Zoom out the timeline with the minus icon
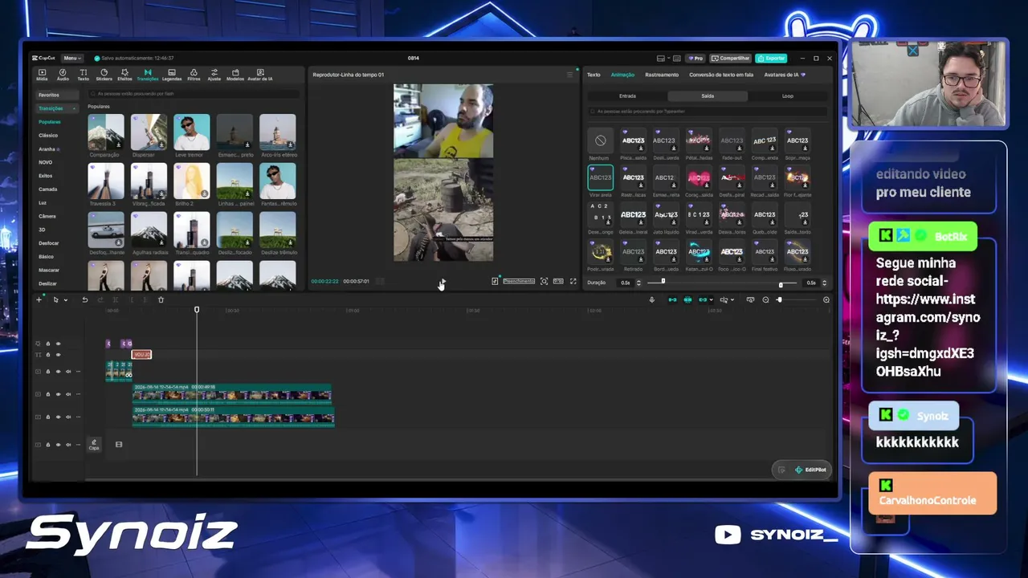Image resolution: width=1028 pixels, height=578 pixels. [765, 299]
